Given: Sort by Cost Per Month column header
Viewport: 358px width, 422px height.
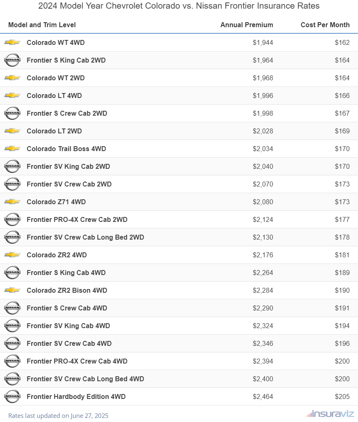Looking at the screenshot, I should click(x=325, y=25).
